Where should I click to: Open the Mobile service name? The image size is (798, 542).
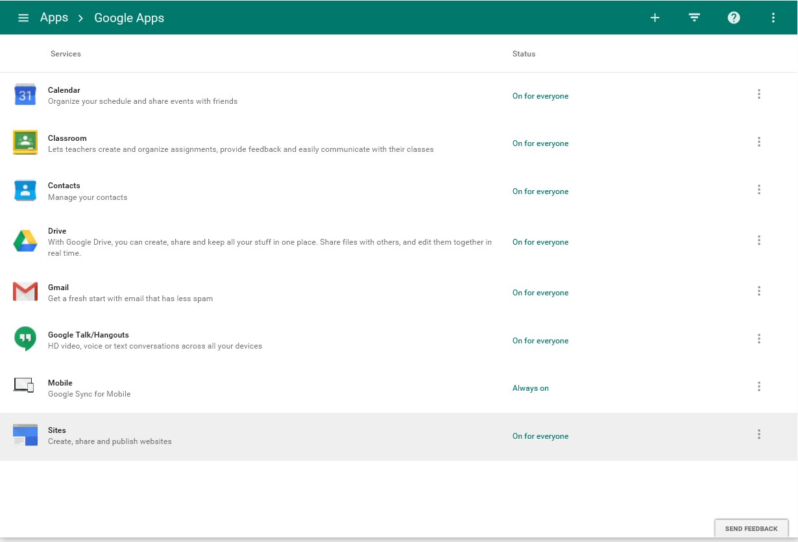pyautogui.click(x=60, y=383)
